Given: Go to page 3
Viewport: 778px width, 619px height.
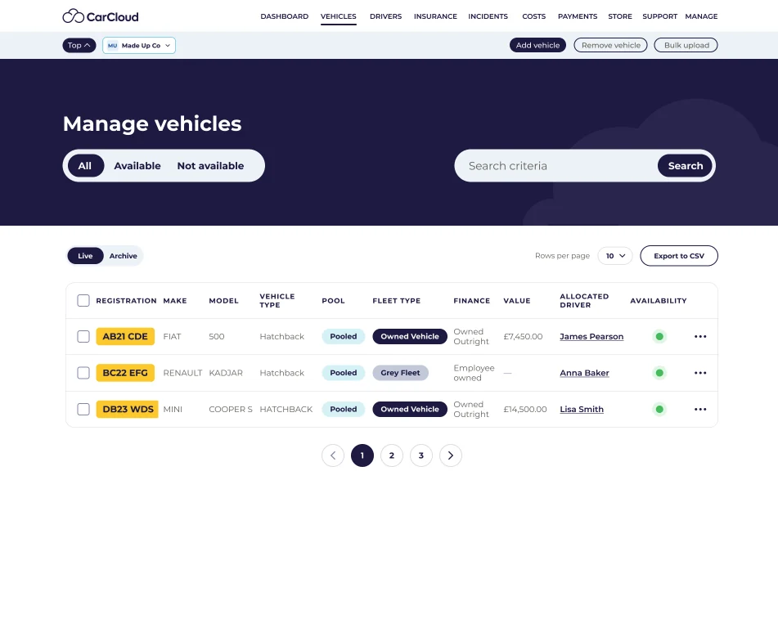Looking at the screenshot, I should [421, 455].
